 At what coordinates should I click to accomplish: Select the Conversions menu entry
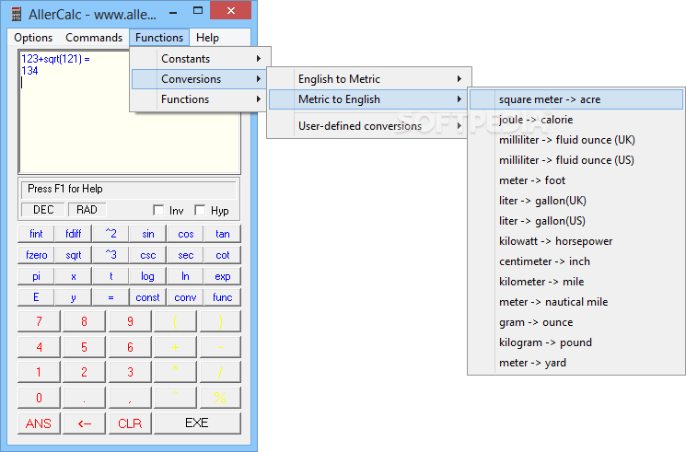tap(200, 79)
